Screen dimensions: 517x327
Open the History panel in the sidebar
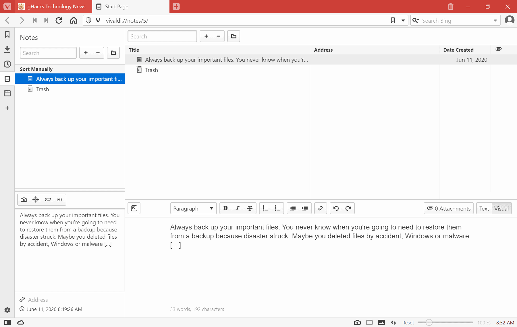(7, 64)
